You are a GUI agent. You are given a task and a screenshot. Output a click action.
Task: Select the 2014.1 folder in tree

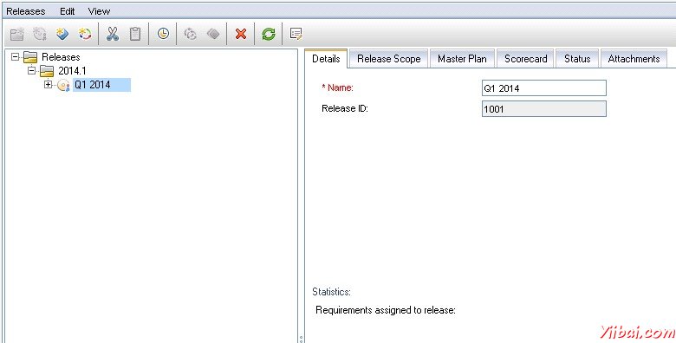72,71
